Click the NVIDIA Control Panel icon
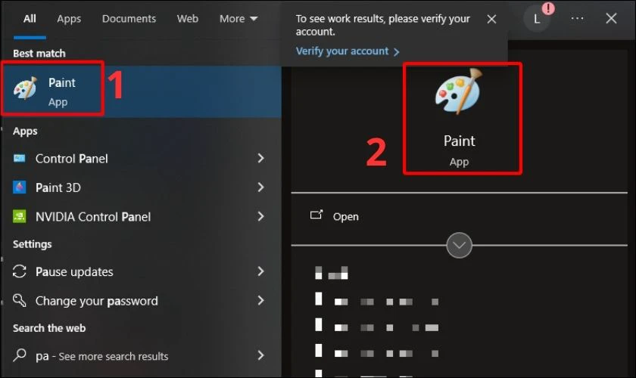Screen dimensions: 636x378 [x=20, y=217]
